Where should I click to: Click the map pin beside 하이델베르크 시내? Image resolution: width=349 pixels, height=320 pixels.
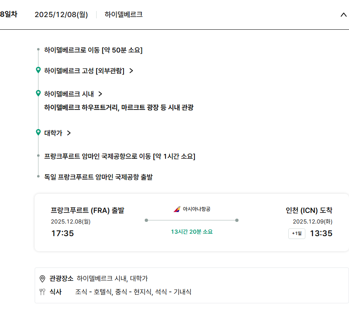coord(38,94)
